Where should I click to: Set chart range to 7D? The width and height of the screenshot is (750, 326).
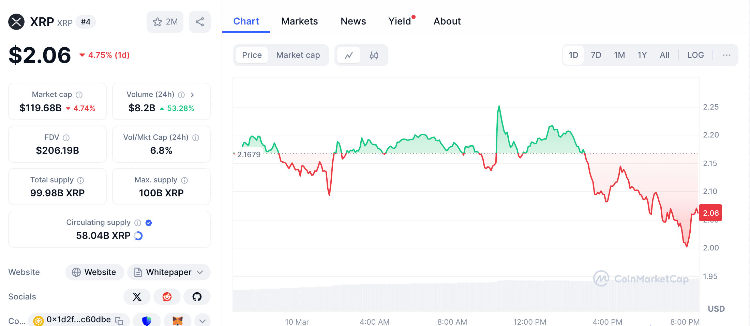point(596,55)
